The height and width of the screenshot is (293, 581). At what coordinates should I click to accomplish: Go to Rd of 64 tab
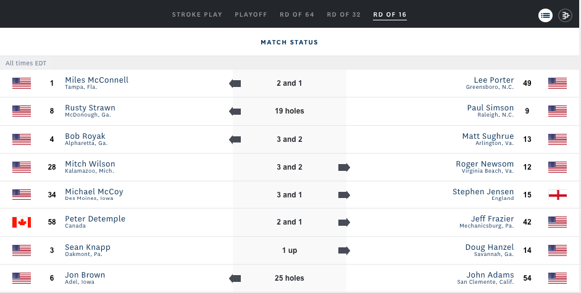(x=297, y=14)
